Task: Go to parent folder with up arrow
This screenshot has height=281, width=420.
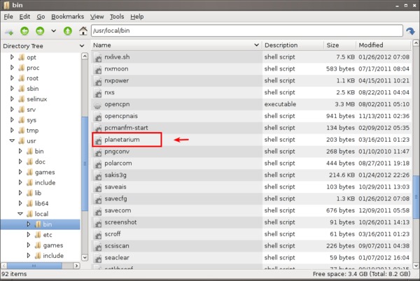Action: [x=68, y=31]
